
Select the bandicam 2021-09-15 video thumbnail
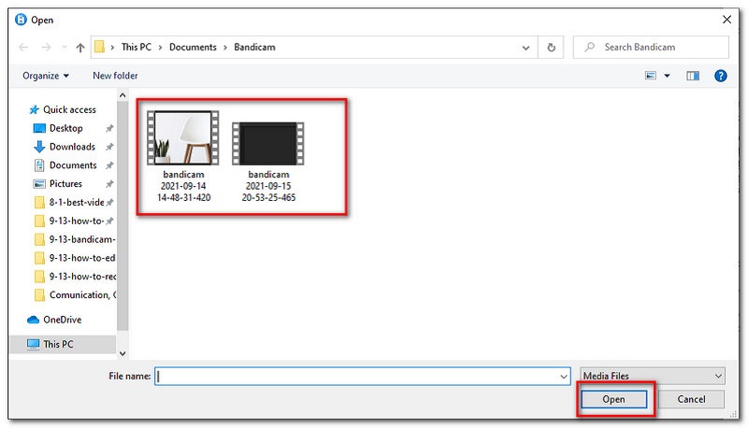coord(268,143)
